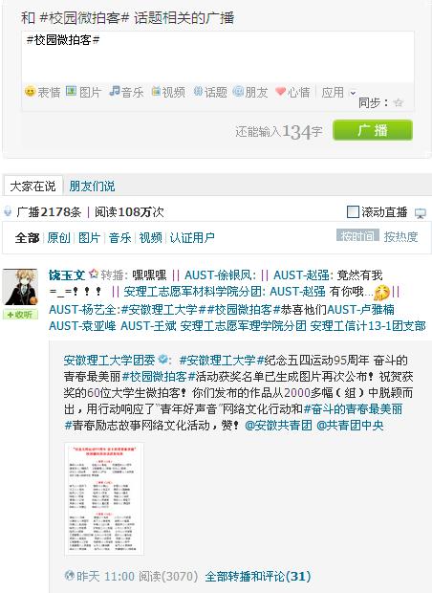Expand the 应用 dropdown arrow

click(x=353, y=93)
